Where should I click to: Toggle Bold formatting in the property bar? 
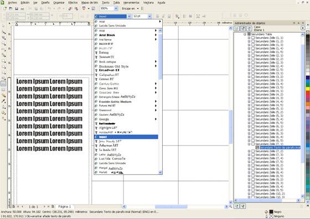pos(157,16)
